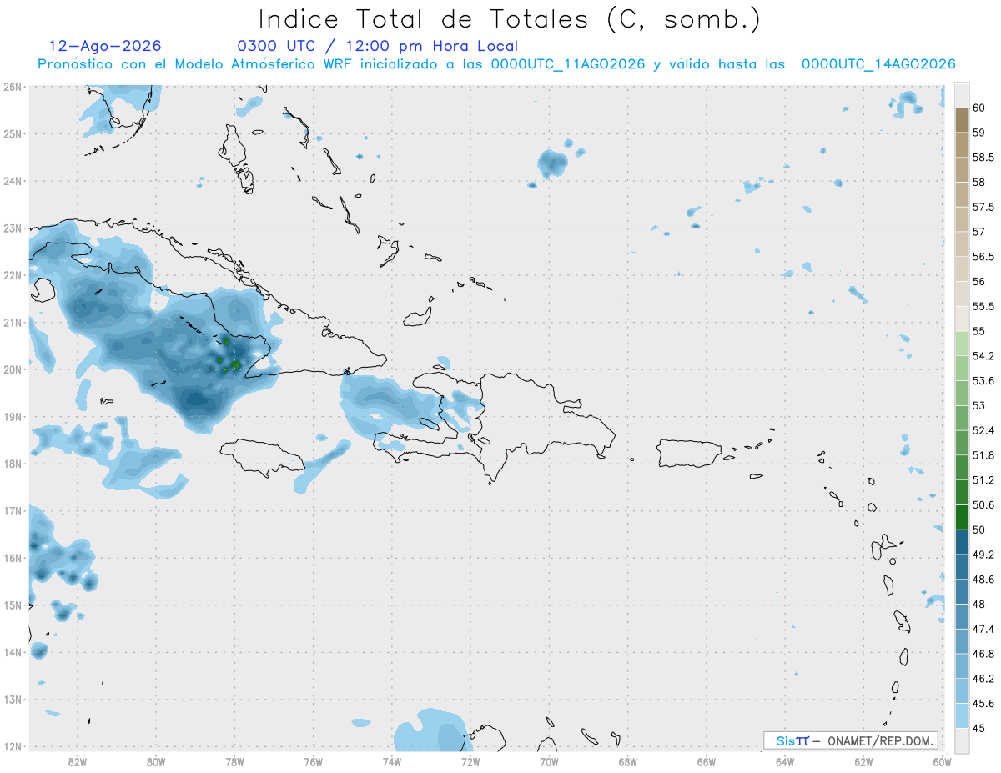Image resolution: width=1001 pixels, height=773 pixels.
Task: Click longitude label "80W"
Action: [x=155, y=761]
